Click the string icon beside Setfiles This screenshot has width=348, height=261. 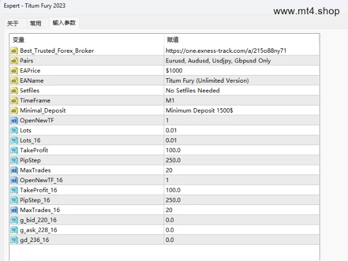pos(14,90)
